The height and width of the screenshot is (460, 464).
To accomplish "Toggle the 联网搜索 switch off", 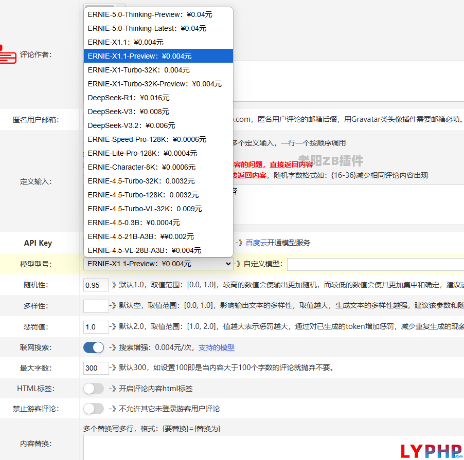I will [94, 347].
